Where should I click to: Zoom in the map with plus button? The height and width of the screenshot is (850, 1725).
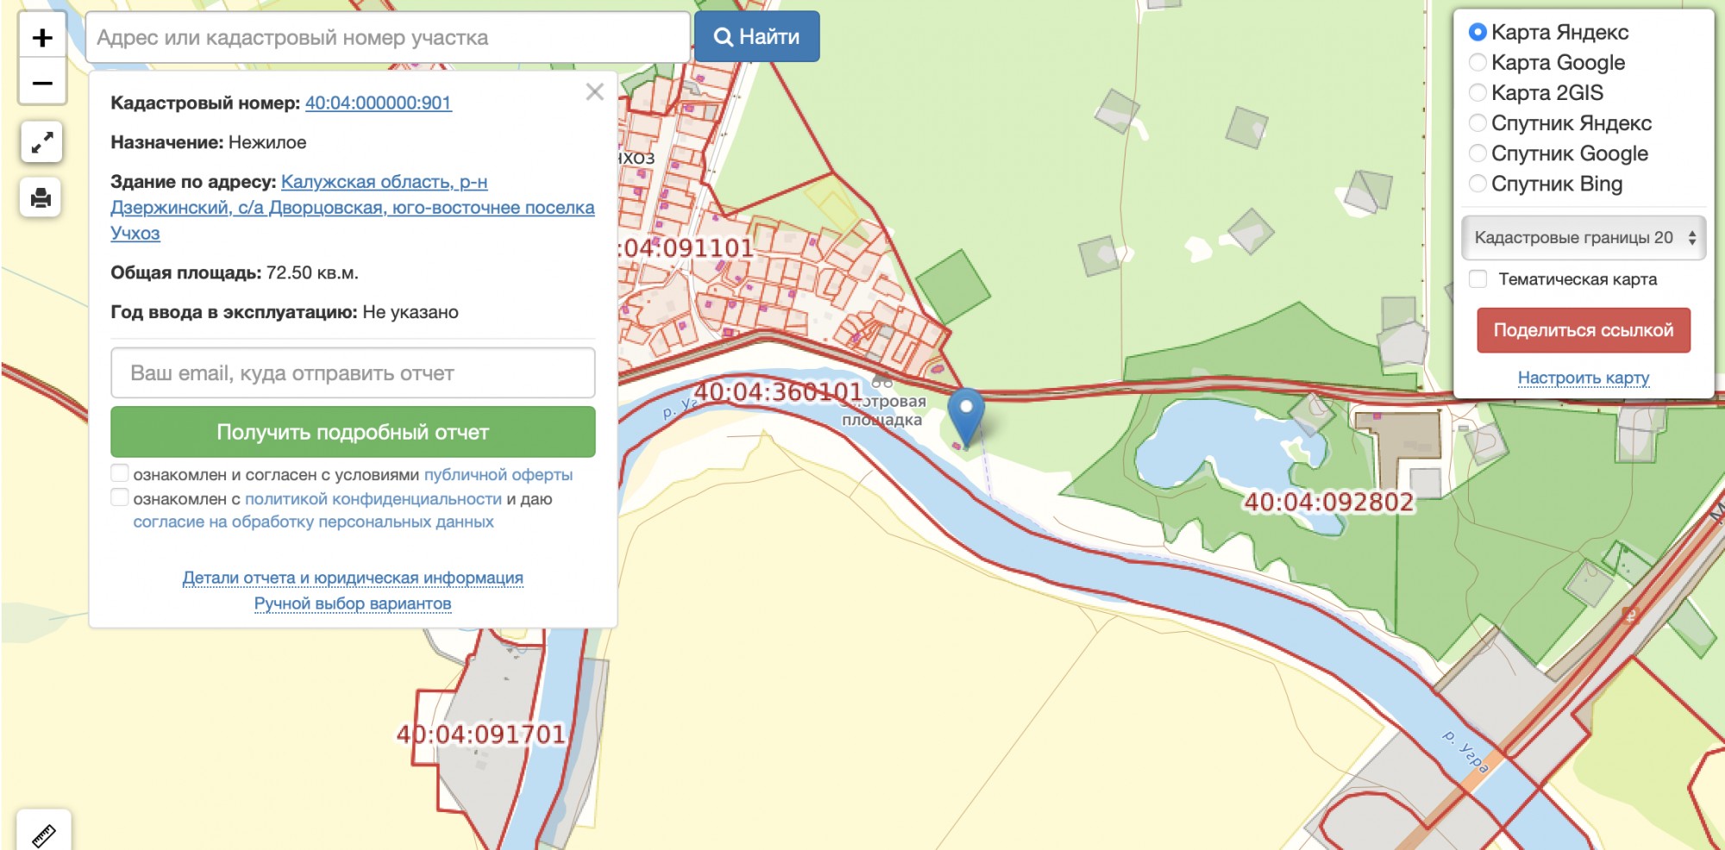coord(42,38)
